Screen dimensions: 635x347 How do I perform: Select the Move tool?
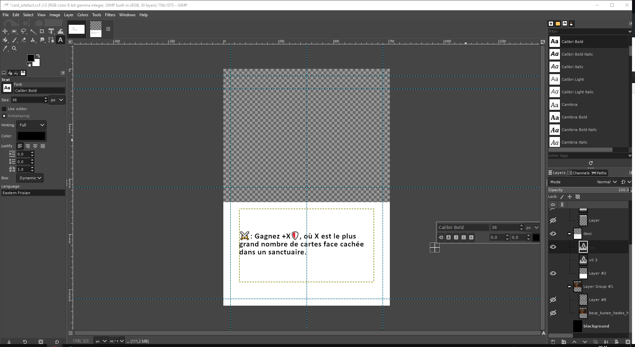point(5,31)
